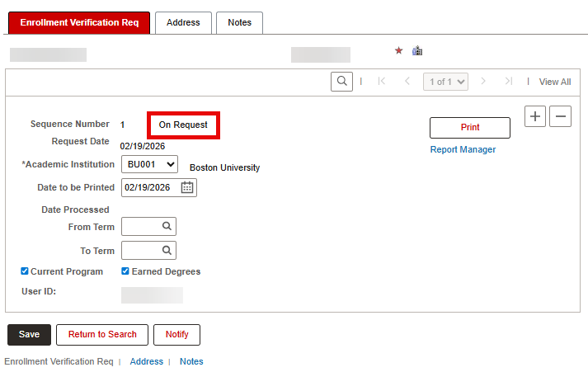The height and width of the screenshot is (372, 588).
Task: Click the Boston University text
Action: [x=224, y=167]
